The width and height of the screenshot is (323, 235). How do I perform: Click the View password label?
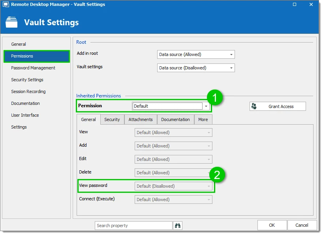[x=93, y=185]
